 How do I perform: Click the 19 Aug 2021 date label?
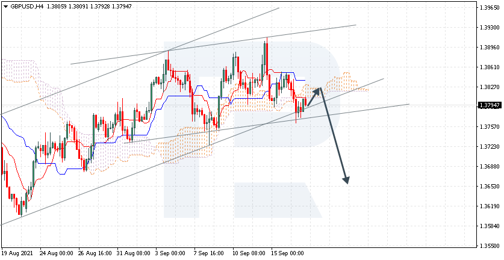(x=18, y=254)
